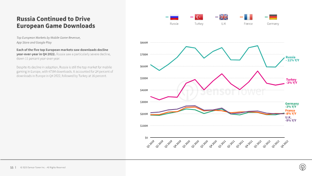Select the 'U.K' legend label
The height and width of the screenshot is (176, 312).
point(223,23)
